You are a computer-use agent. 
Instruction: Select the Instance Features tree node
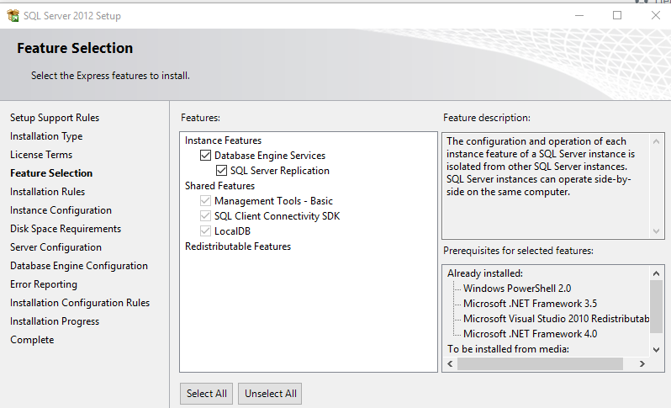click(x=223, y=140)
